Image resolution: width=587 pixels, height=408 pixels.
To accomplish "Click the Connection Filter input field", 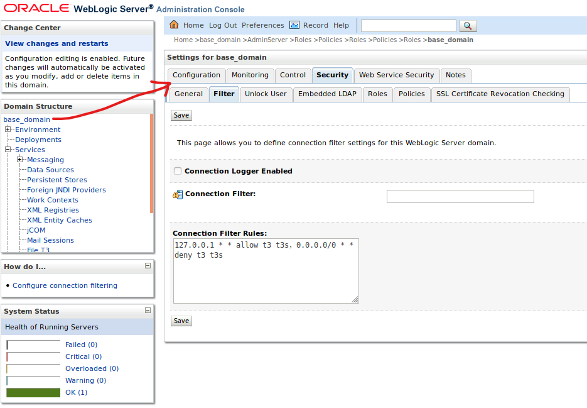I will pos(460,197).
